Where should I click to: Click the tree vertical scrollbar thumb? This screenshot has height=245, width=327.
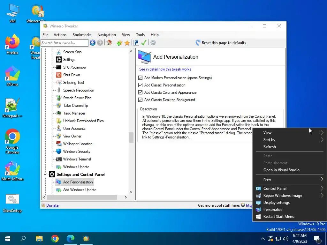click(x=131, y=137)
